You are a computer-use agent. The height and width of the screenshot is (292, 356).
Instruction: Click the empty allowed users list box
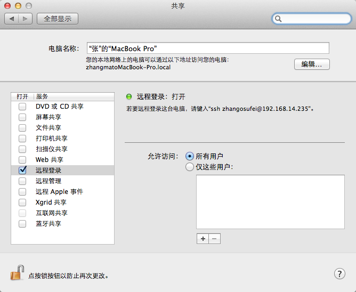click(x=270, y=202)
